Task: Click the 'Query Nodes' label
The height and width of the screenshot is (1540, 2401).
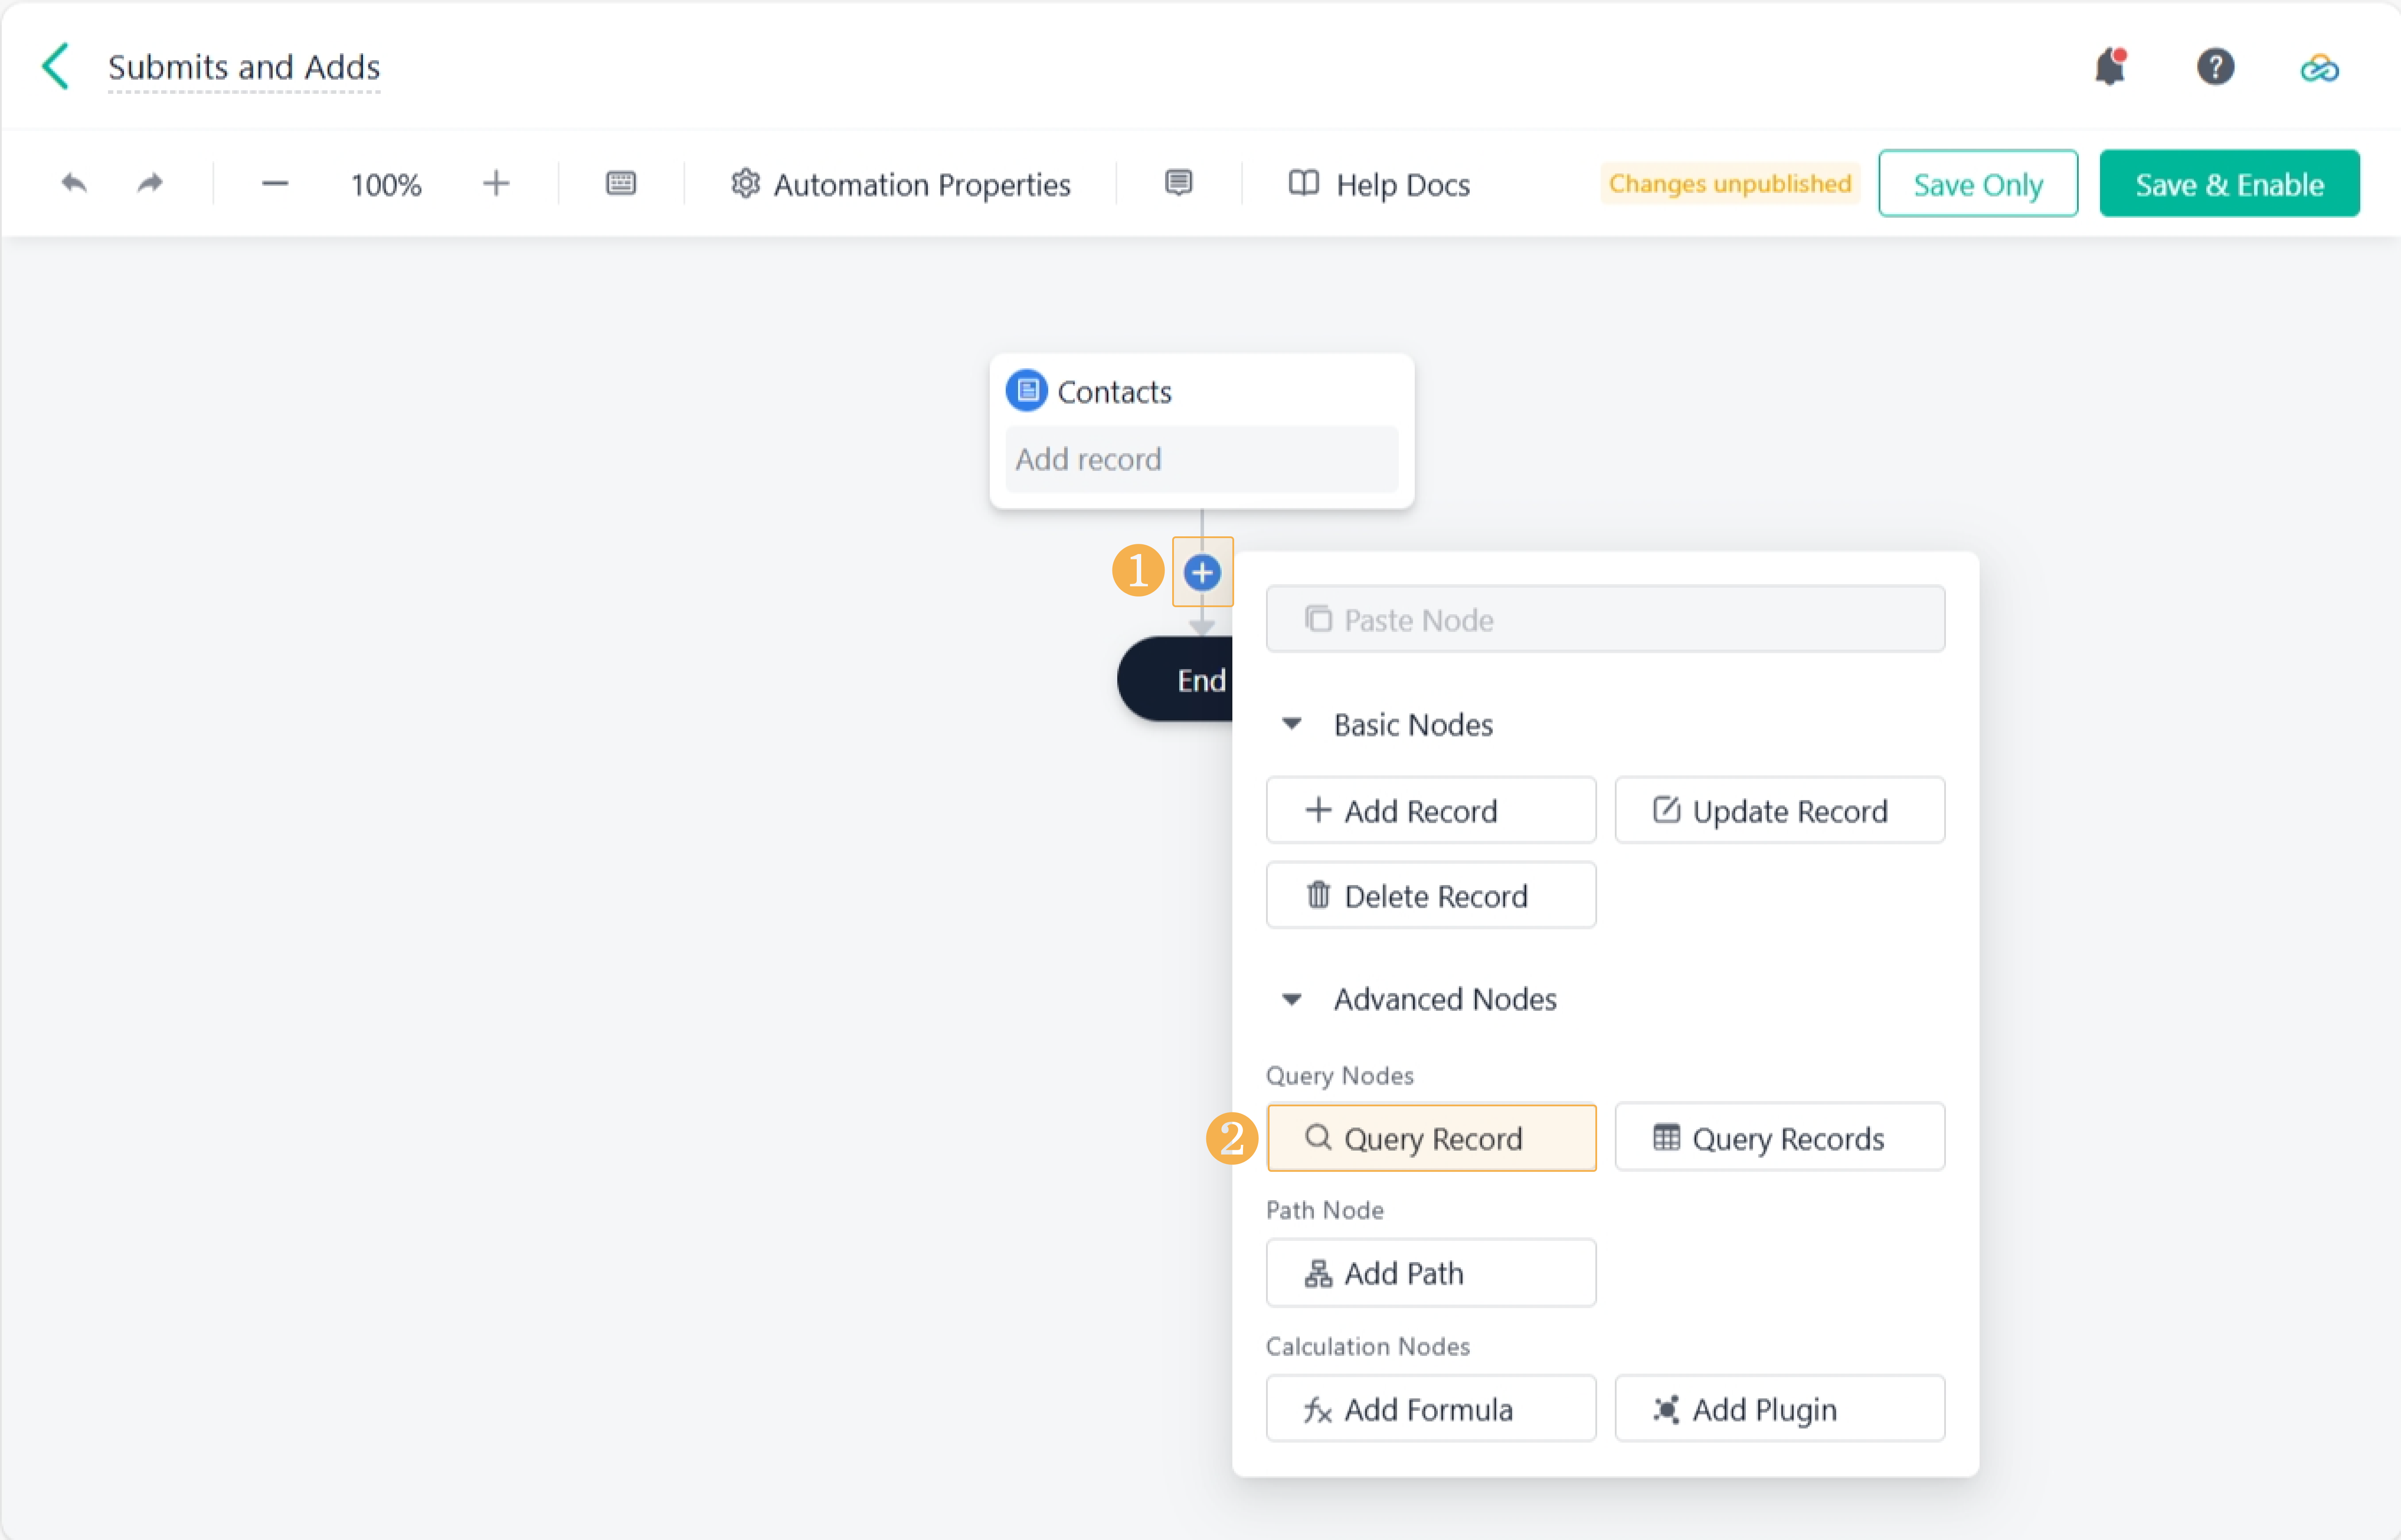Action: click(1340, 1076)
